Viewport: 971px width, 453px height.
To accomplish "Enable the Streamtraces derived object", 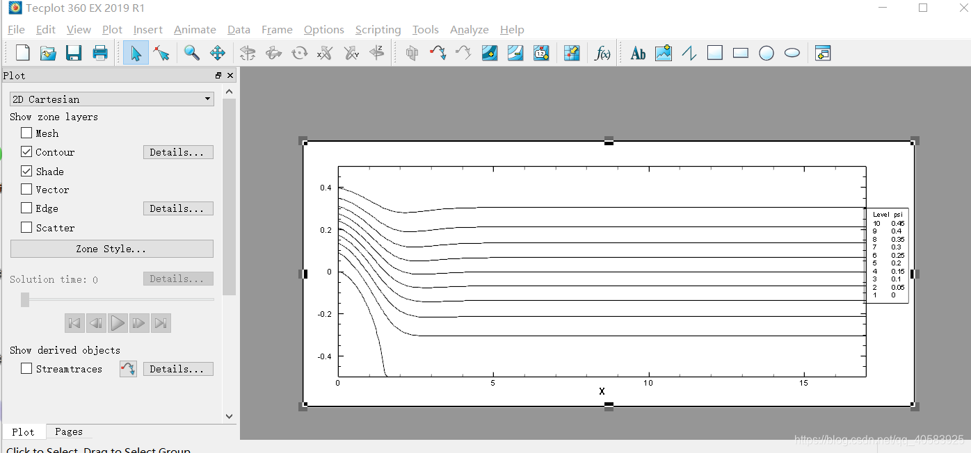I will [x=26, y=369].
